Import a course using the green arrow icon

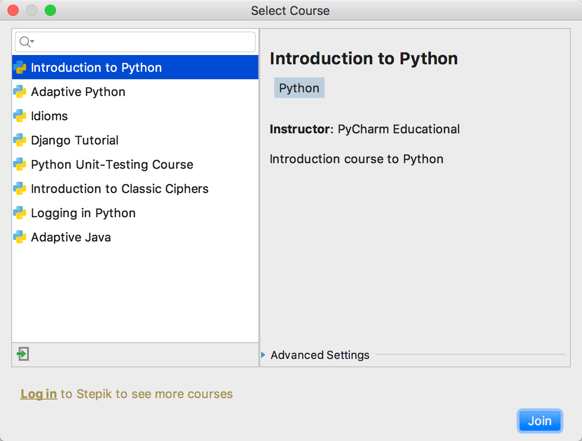tap(22, 354)
